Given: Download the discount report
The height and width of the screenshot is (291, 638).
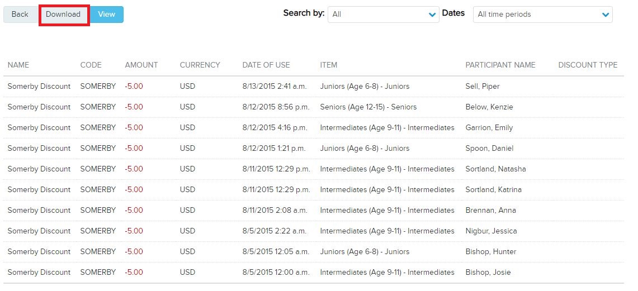Looking at the screenshot, I should (x=63, y=14).
